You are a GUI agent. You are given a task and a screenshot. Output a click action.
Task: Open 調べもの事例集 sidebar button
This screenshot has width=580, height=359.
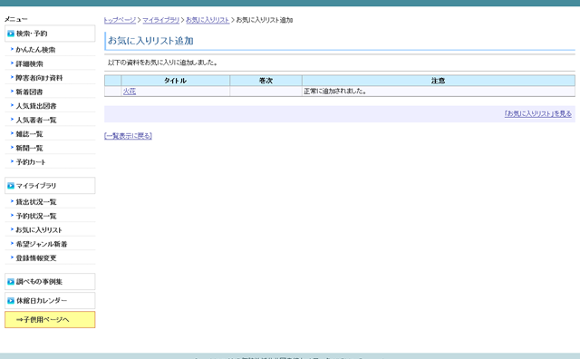tap(50, 281)
